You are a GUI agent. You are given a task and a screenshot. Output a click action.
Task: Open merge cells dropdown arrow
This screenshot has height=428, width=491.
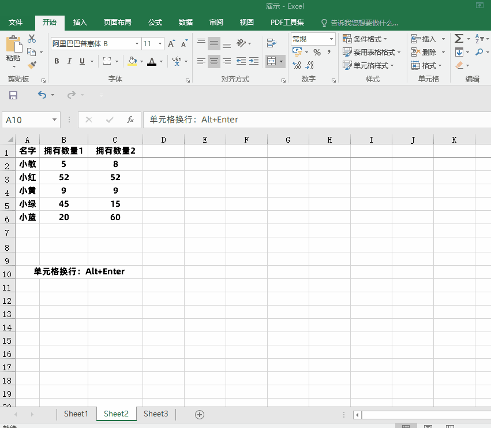tap(281, 61)
